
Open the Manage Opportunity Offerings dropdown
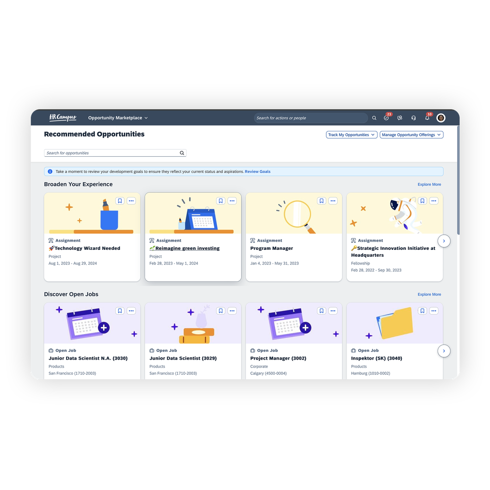coord(411,134)
